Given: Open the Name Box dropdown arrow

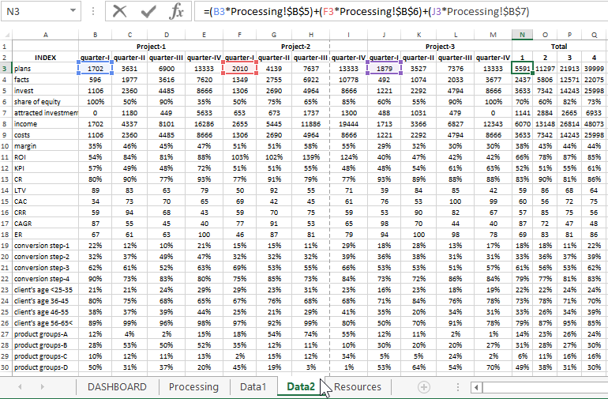Looking at the screenshot, I should [x=73, y=12].
